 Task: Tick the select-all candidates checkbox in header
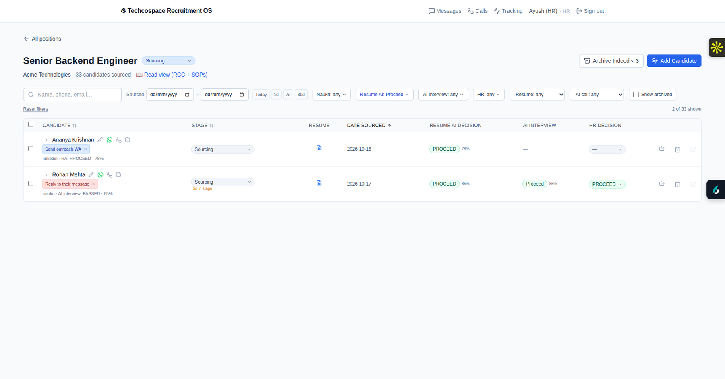(x=31, y=125)
